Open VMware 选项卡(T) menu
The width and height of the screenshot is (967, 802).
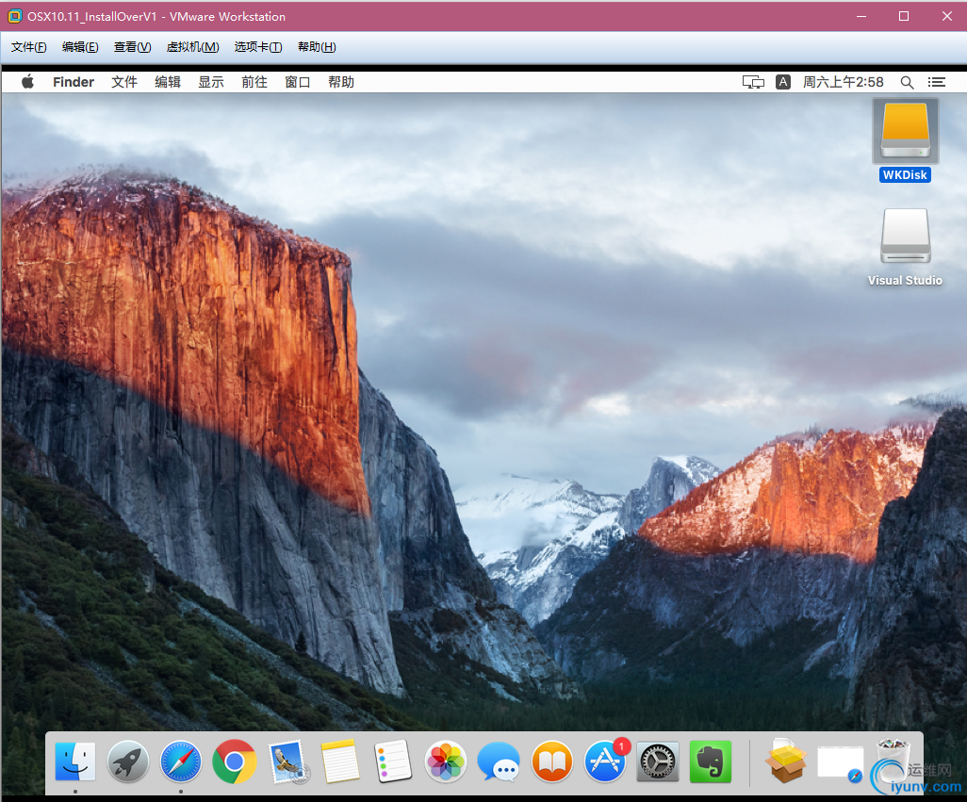(258, 47)
